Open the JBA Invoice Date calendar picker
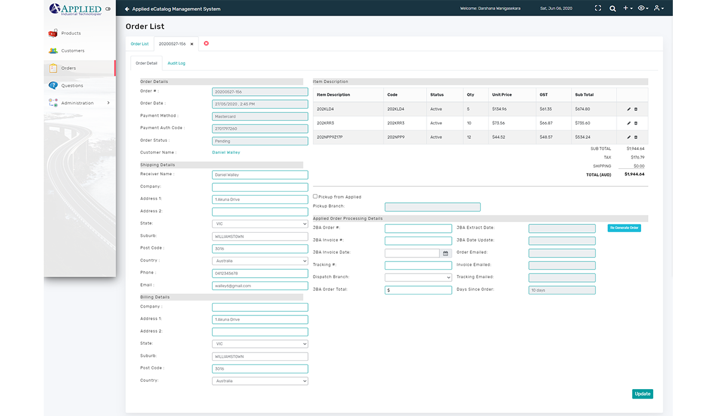The height and width of the screenshot is (416, 719). tap(446, 253)
